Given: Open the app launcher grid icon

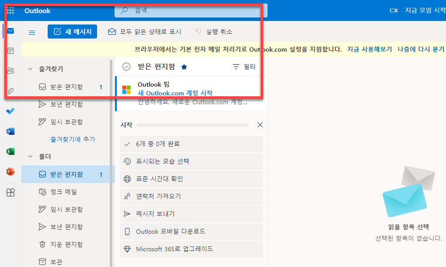Looking at the screenshot, I should pyautogui.click(x=10, y=11).
